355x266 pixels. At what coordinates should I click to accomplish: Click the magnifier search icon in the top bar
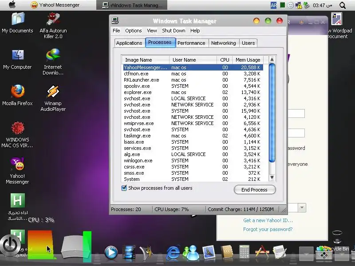pyautogui.click(x=343, y=5)
